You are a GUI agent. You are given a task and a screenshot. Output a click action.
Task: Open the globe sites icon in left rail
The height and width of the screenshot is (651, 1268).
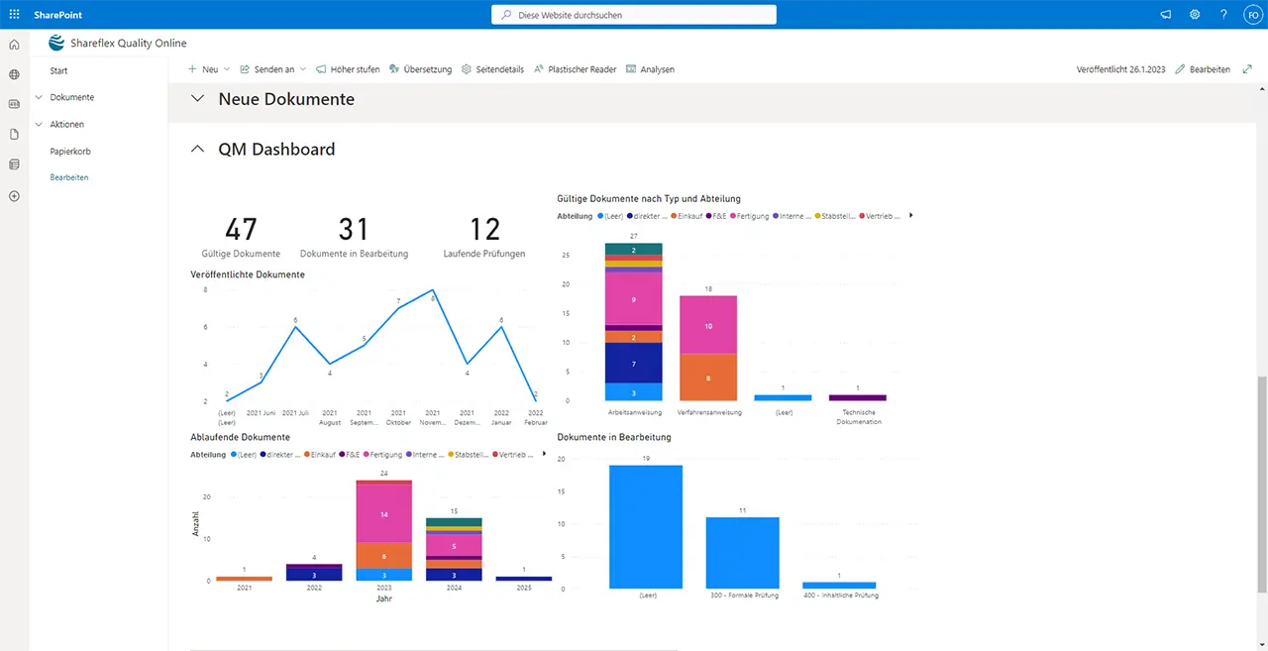[14, 74]
